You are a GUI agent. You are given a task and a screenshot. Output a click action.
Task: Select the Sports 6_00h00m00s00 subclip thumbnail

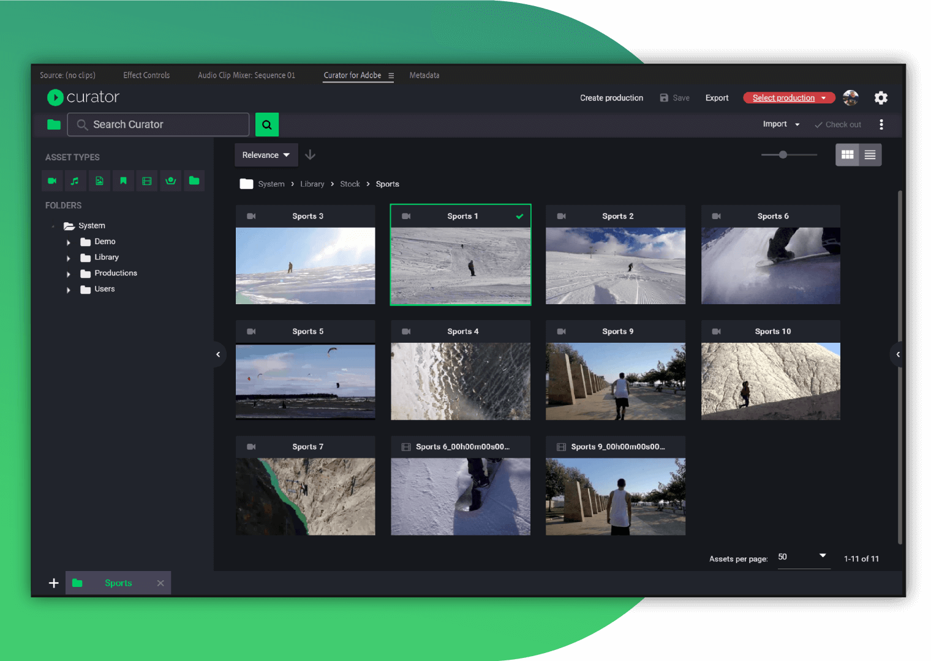[x=461, y=496]
